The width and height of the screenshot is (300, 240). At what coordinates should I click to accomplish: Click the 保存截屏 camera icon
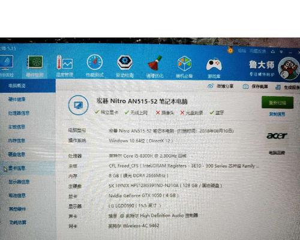coord(245,86)
